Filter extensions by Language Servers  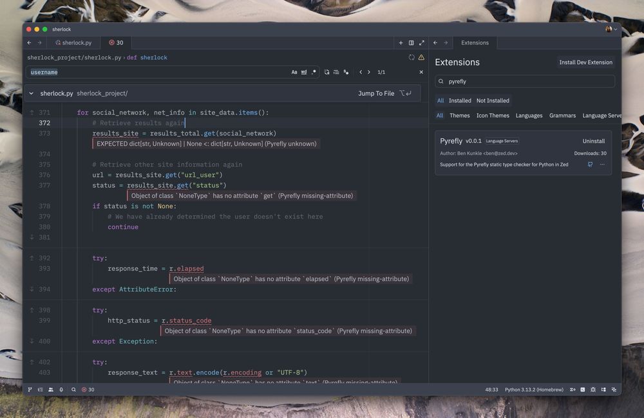[601, 116]
